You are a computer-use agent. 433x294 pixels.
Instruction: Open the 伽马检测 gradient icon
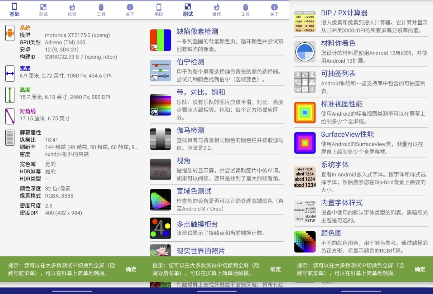pos(160,139)
